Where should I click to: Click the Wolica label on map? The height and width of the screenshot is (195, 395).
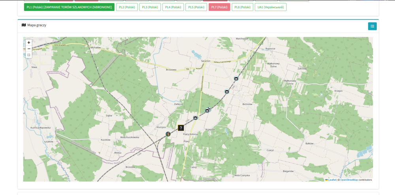click(118, 153)
